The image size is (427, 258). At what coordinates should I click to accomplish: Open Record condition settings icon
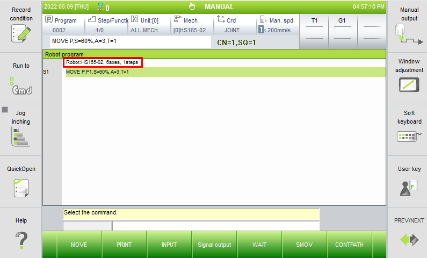click(21, 33)
